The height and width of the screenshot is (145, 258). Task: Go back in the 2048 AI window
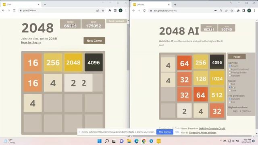pos(133,10)
